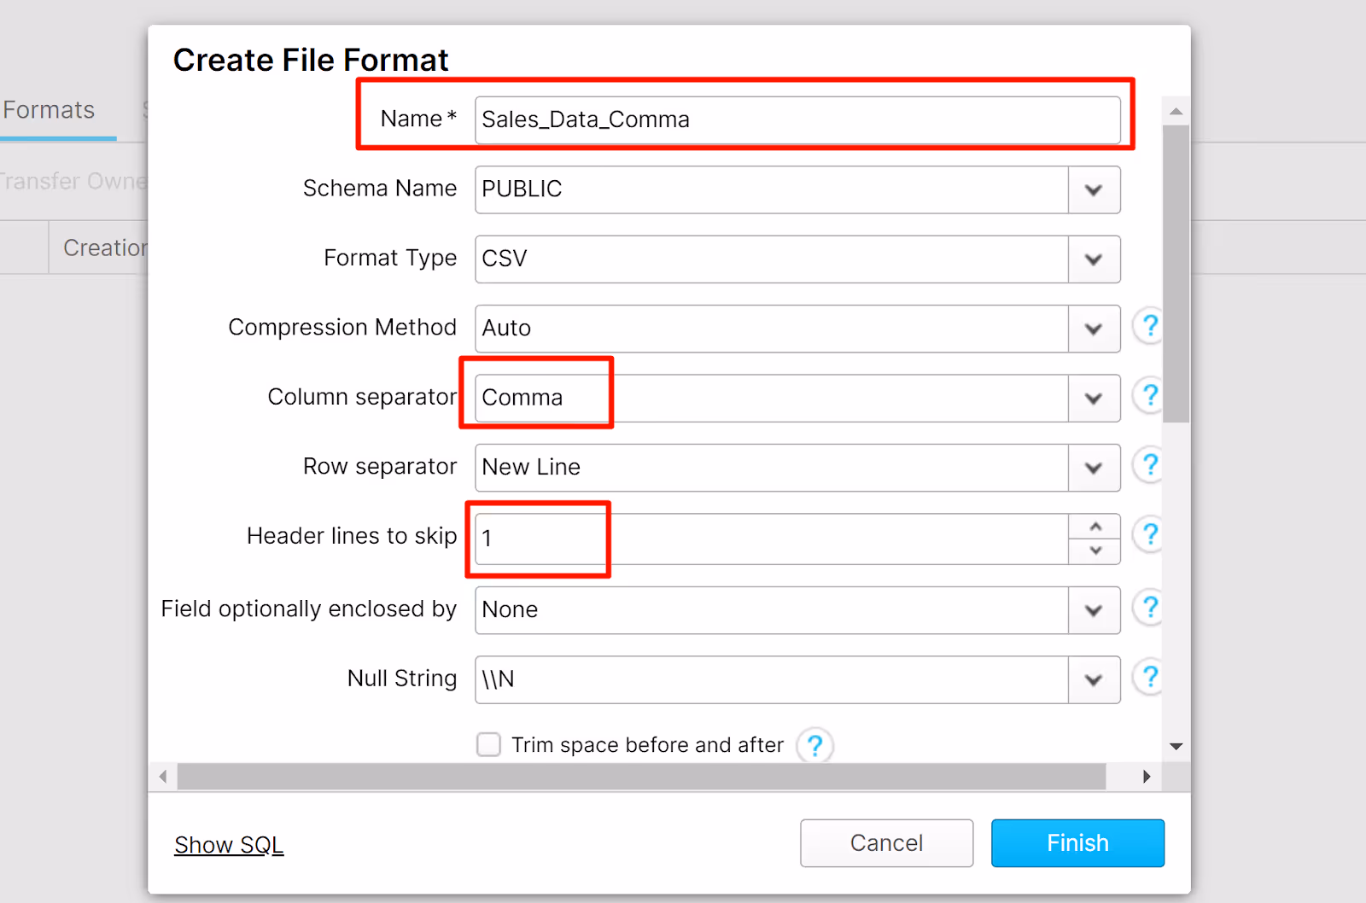1366x903 pixels.
Task: Enable Trim space before and after
Action: (487, 744)
